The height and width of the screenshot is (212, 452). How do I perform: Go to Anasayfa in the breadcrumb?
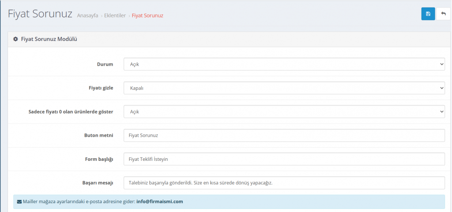(x=87, y=15)
